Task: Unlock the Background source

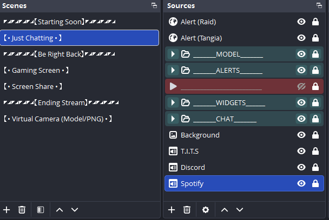Action: pyautogui.click(x=315, y=135)
